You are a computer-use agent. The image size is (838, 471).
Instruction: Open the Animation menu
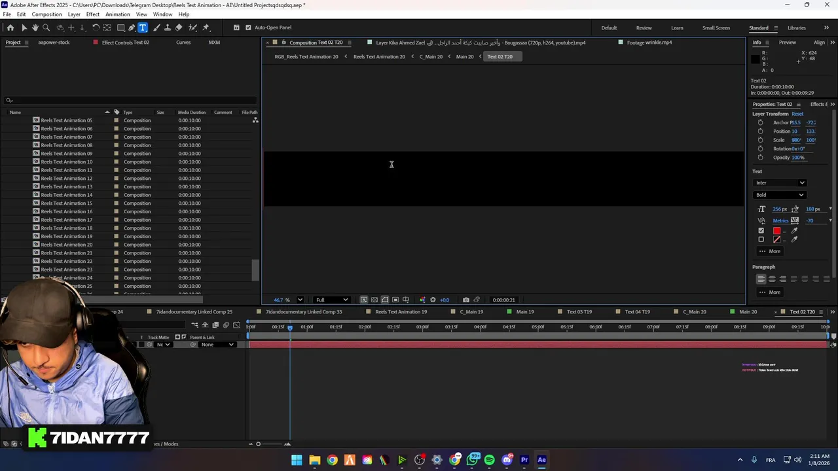point(117,14)
